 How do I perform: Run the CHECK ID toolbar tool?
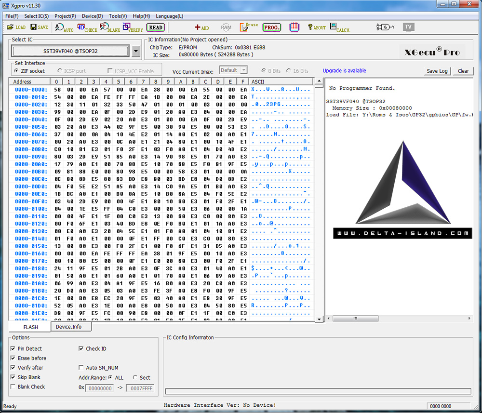[87, 28]
